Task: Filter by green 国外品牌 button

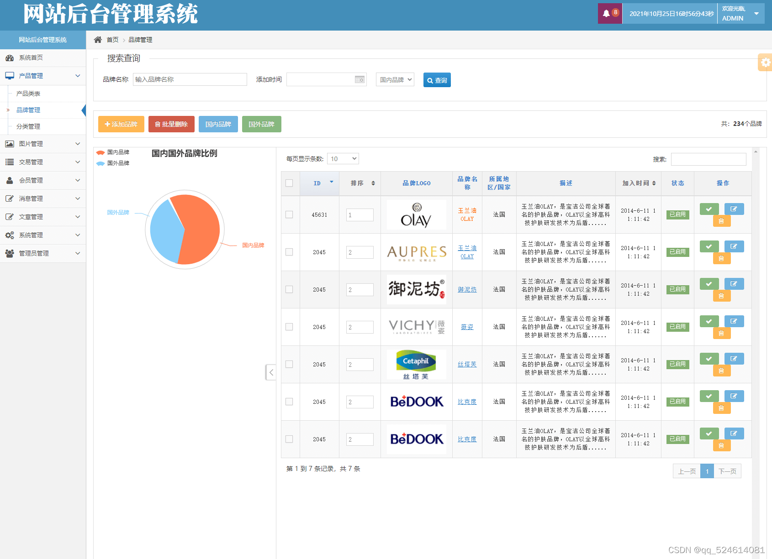Action: pos(262,124)
